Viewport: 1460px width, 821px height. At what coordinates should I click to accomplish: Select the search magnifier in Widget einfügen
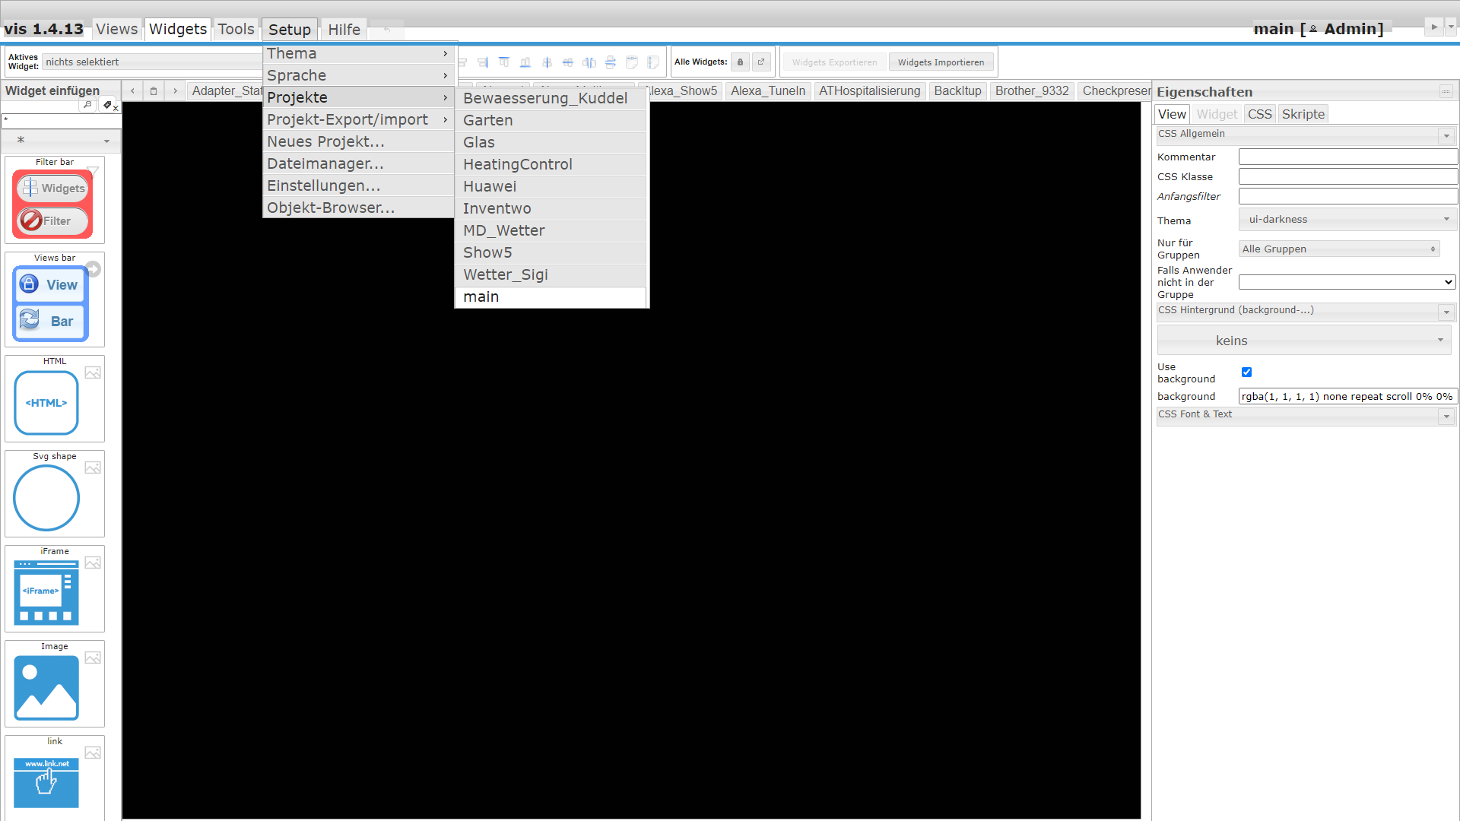pos(87,105)
